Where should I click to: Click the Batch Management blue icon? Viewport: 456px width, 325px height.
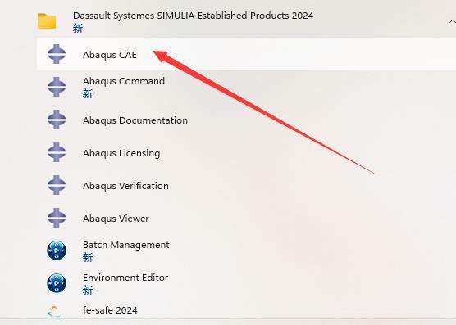pos(57,251)
